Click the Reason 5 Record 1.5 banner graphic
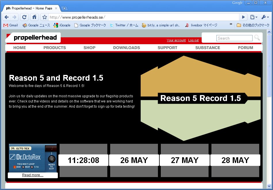This screenshot has width=273, height=190. 201,98
